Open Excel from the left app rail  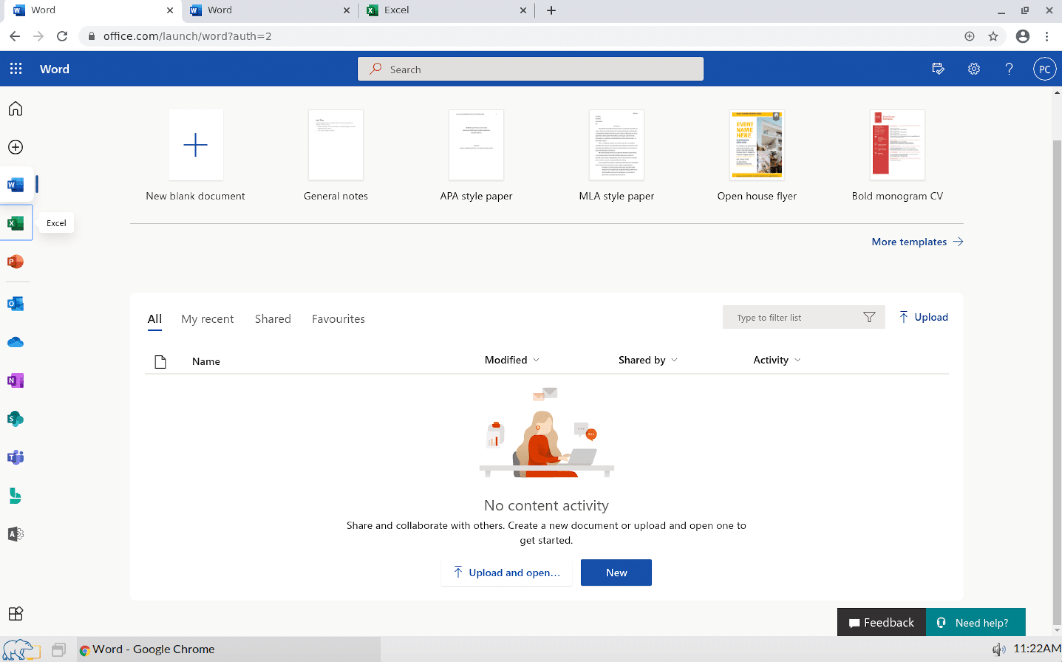click(16, 223)
